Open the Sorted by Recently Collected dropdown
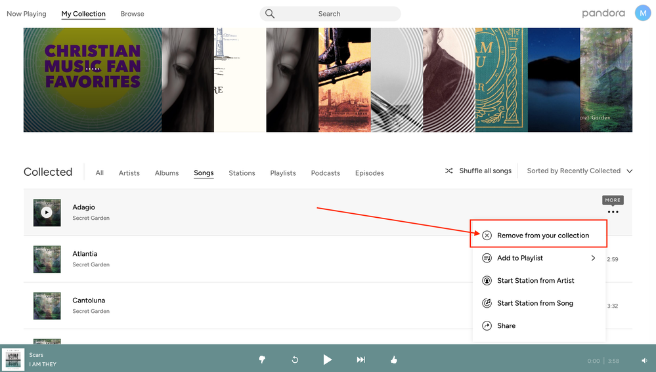 click(579, 171)
